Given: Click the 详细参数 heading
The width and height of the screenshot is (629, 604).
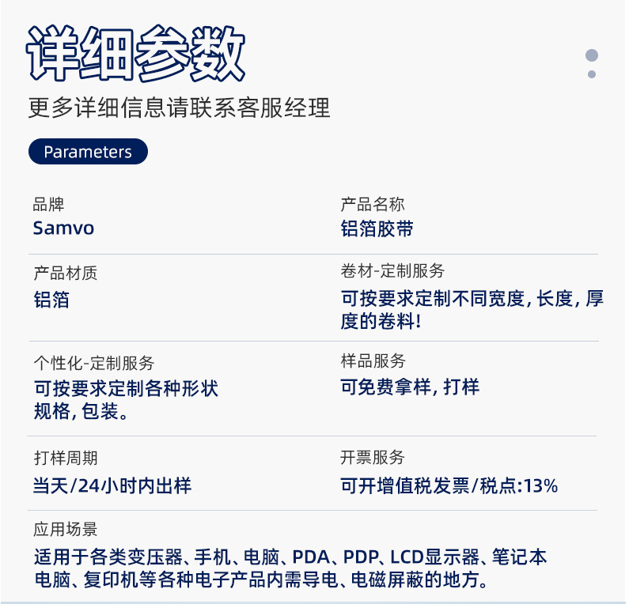Looking at the screenshot, I should [x=136, y=54].
